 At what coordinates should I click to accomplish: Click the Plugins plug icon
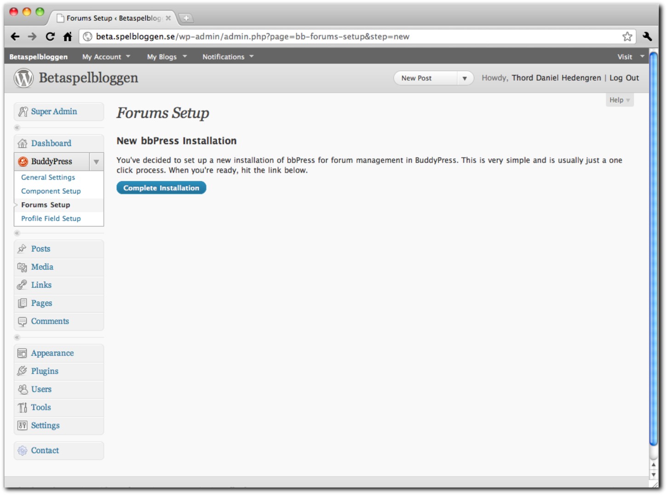pyautogui.click(x=22, y=371)
